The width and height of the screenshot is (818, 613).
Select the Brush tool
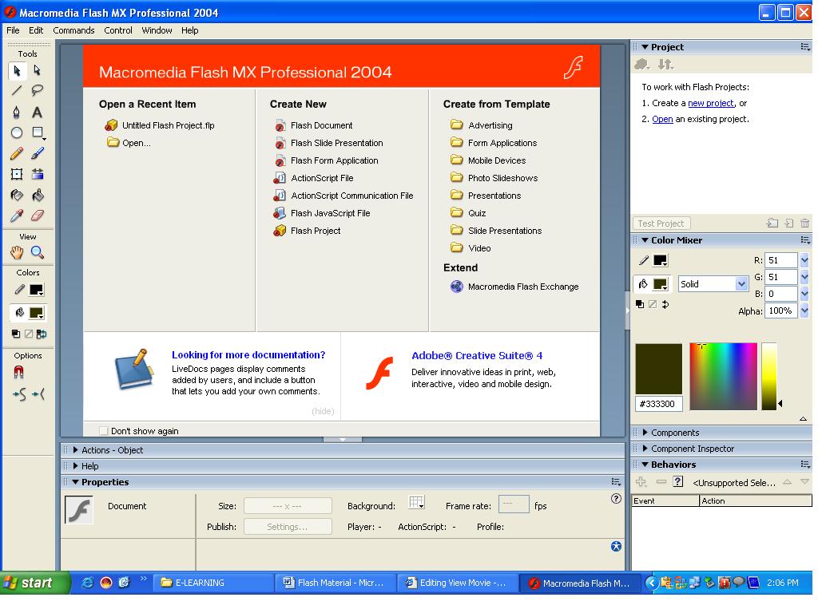coord(37,154)
